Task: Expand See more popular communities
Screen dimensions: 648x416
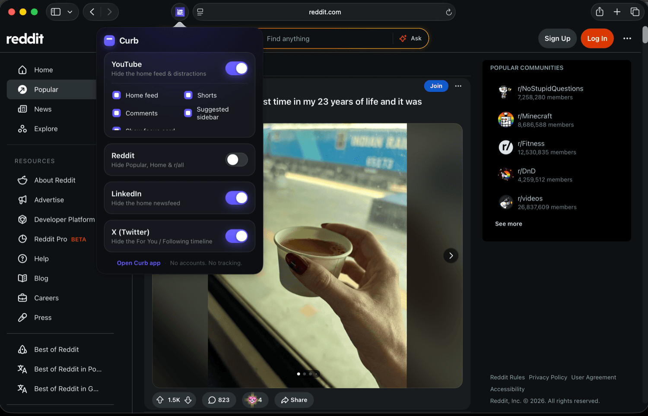Action: (x=508, y=224)
